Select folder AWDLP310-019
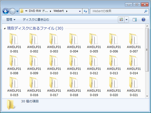The image size is (151, 113). tap(94, 87)
